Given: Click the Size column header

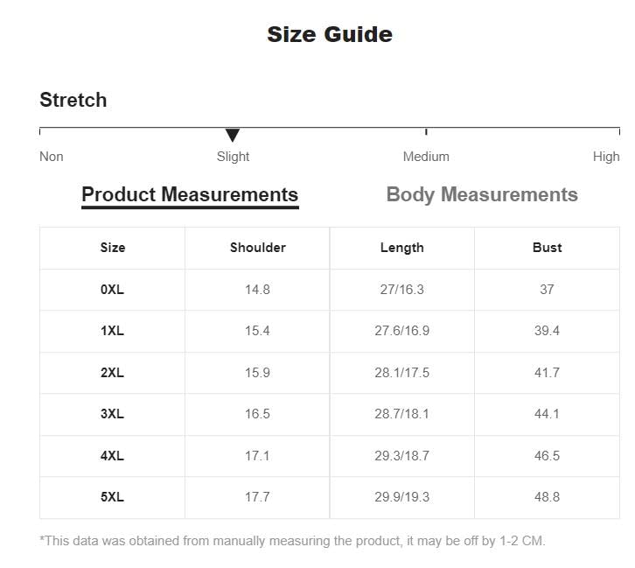Looking at the screenshot, I should [112, 248].
